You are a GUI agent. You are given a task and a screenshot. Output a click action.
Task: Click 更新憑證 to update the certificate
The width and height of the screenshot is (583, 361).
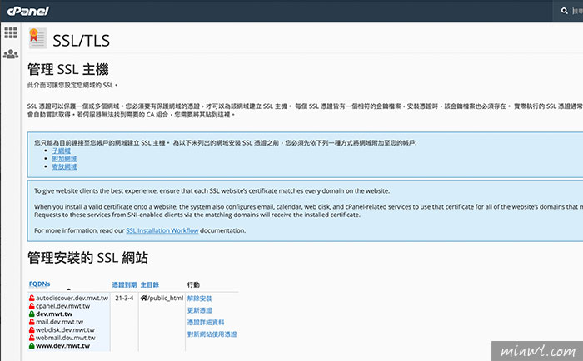point(199,310)
